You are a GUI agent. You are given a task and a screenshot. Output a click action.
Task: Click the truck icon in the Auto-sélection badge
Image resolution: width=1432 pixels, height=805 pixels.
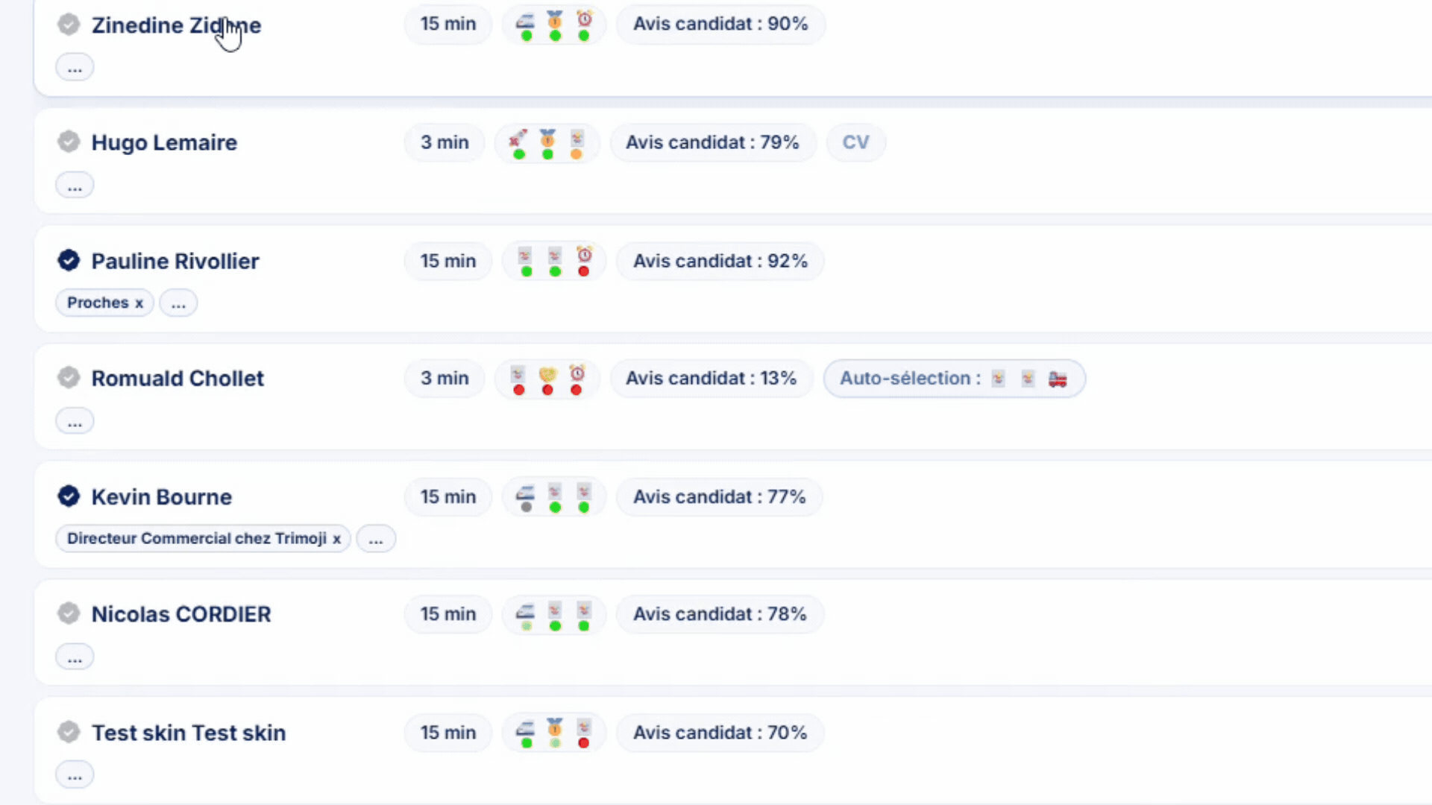[1058, 379]
